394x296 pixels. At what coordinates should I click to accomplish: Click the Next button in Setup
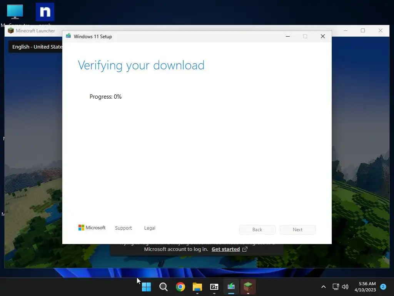(x=297, y=230)
